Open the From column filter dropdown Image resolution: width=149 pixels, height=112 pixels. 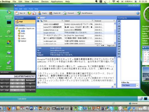[x=62, y=21]
